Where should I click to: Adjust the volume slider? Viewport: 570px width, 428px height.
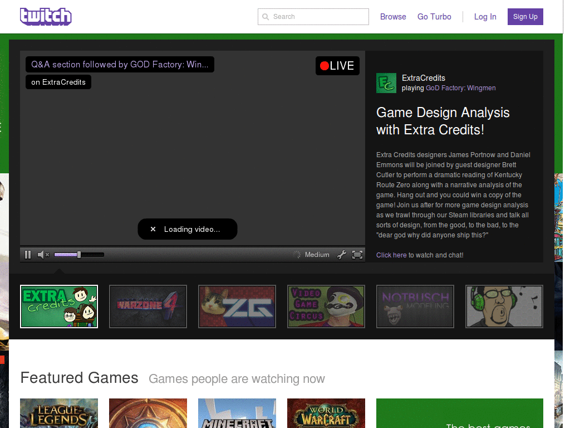pos(79,255)
